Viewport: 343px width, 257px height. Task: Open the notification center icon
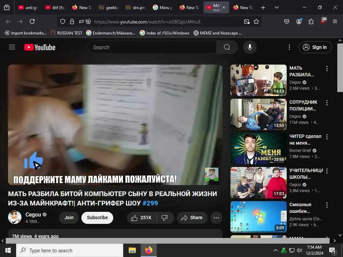(x=332, y=250)
